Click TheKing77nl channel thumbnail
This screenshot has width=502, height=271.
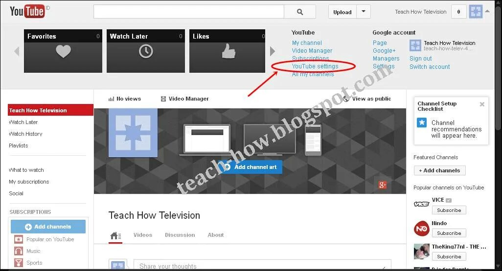(421, 251)
